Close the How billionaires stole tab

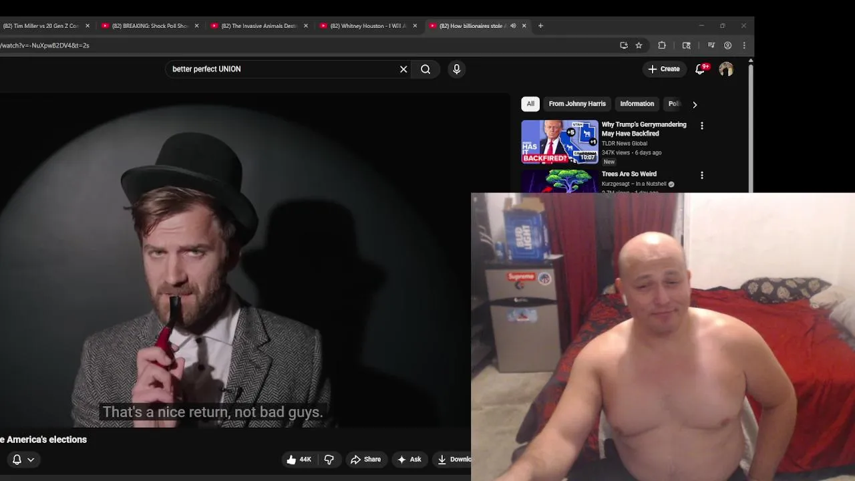click(524, 26)
